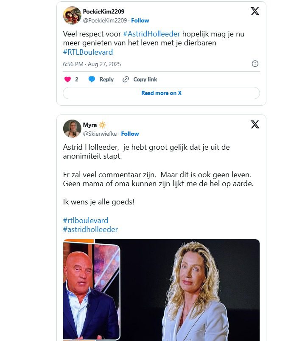305x341 pixels.
Task: Like PoekieKim2209's tweet with the heart icon
Action: pyautogui.click(x=67, y=79)
